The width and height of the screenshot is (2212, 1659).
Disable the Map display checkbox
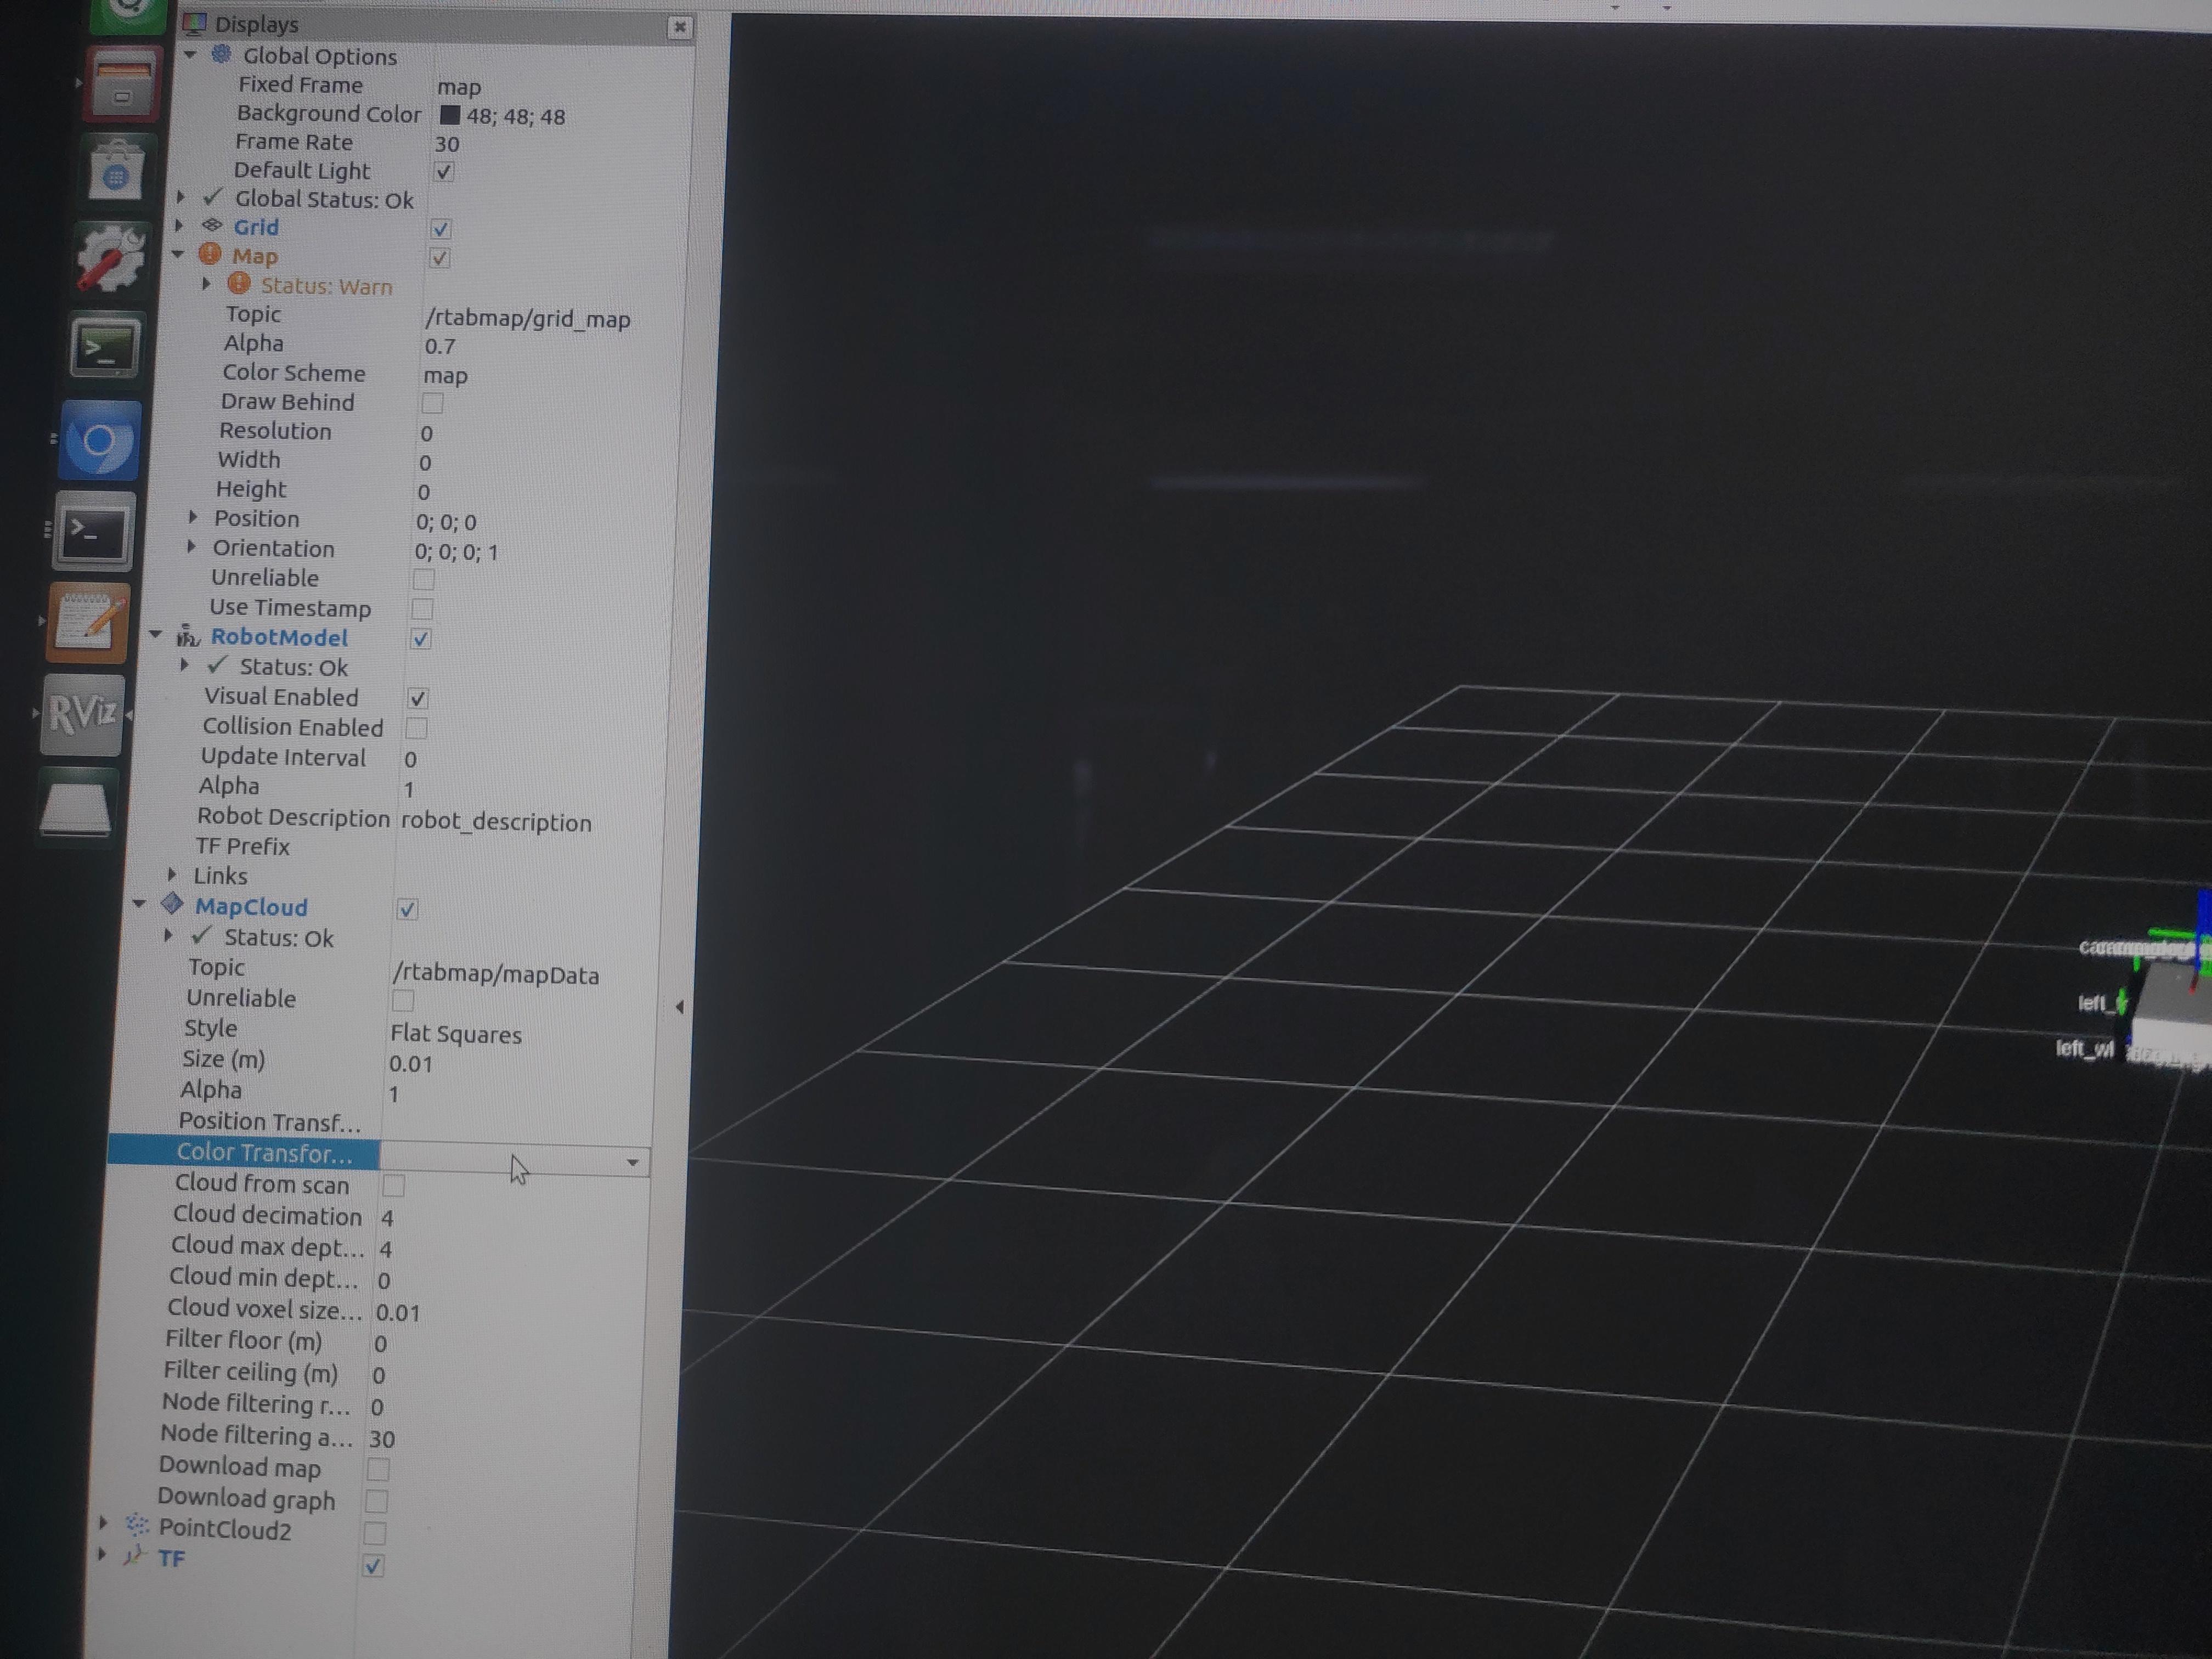439,258
